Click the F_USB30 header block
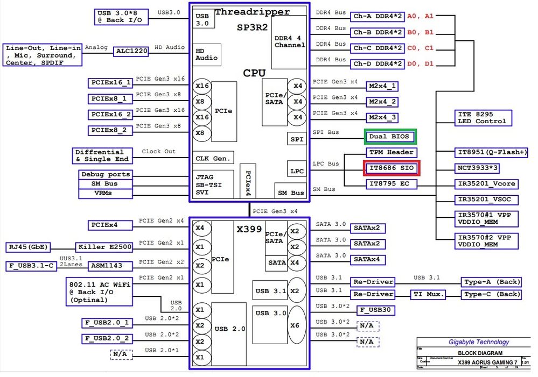Image resolution: width=538 pixels, height=377 pixels. point(376,310)
